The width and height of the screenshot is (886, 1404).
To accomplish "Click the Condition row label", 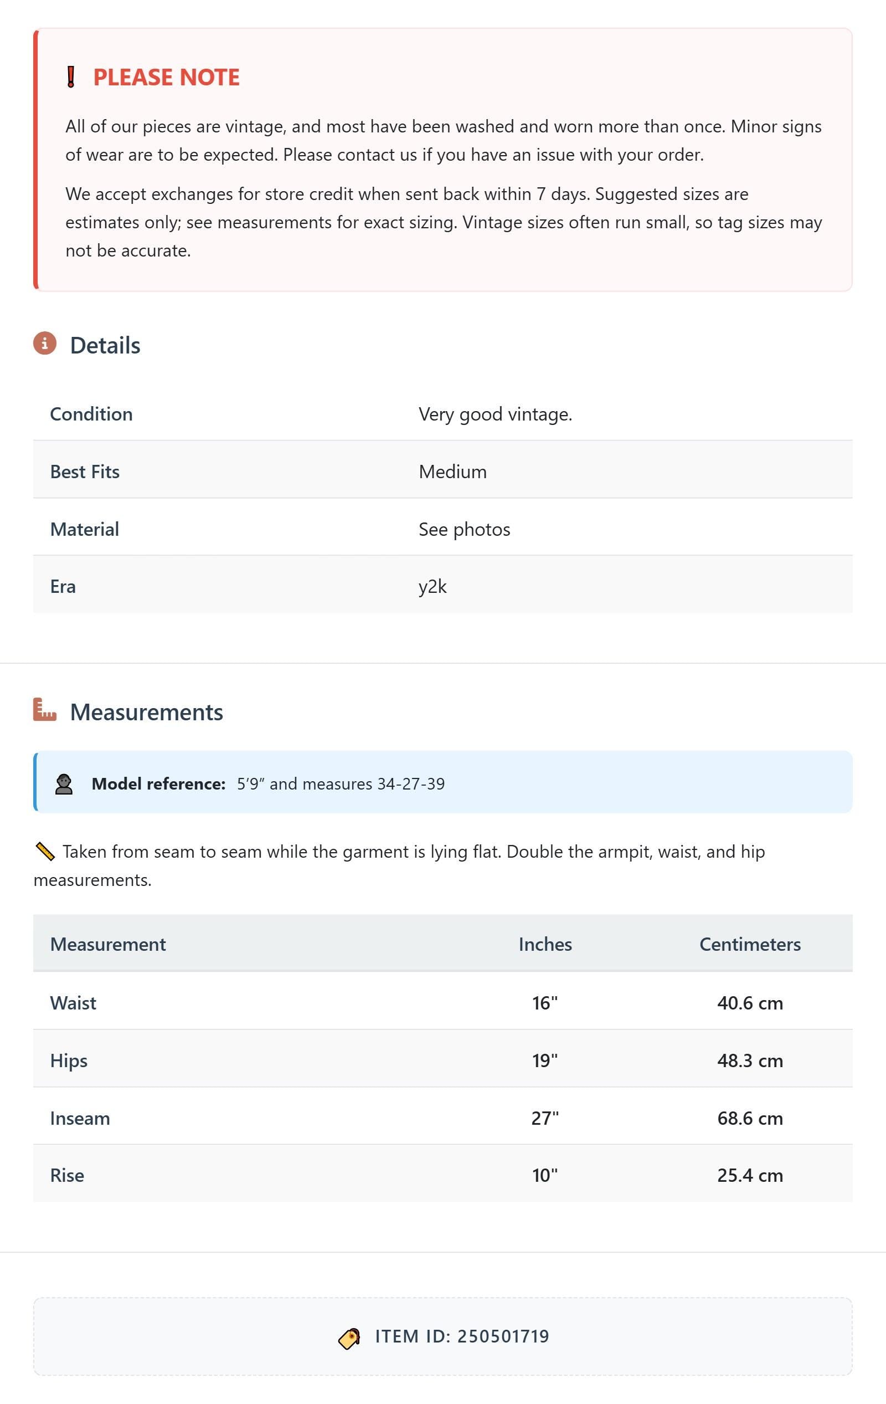I will 91,414.
